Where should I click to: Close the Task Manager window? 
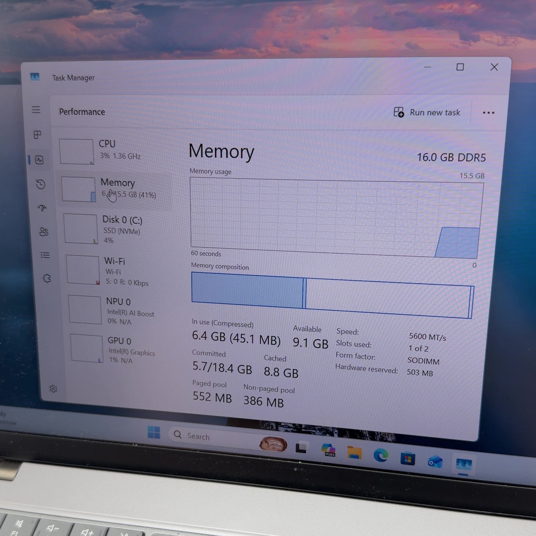click(x=494, y=67)
